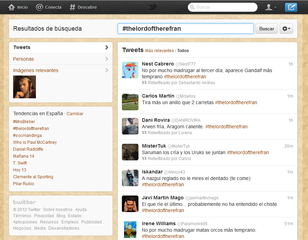Click the Publicidad footer link

(92, 222)
